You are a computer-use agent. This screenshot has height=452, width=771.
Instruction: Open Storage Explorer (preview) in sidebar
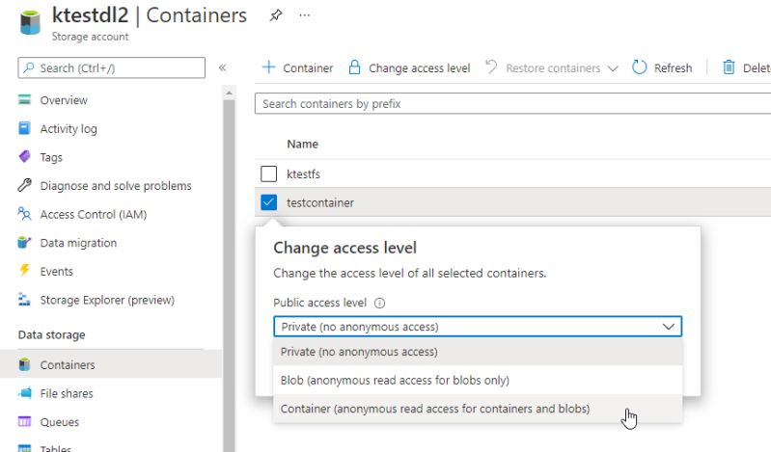pos(106,300)
